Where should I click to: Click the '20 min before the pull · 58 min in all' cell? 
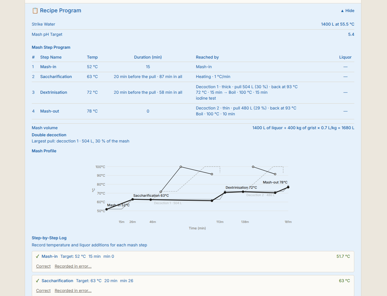148,92
